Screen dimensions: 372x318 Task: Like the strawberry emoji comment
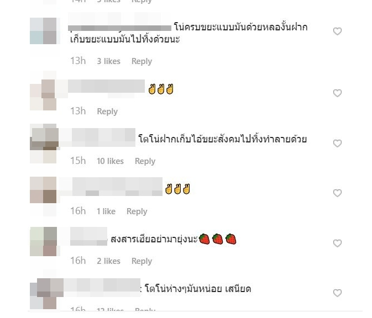point(337,243)
